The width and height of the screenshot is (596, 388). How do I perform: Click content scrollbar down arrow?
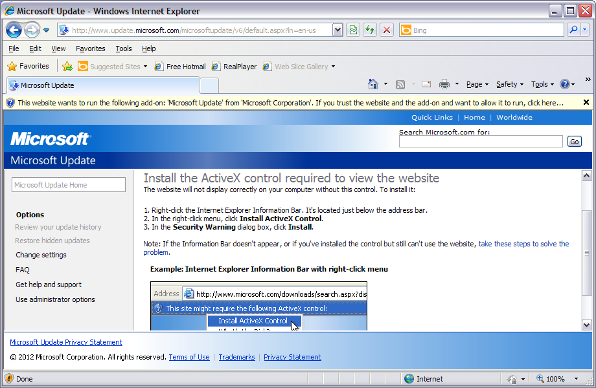(x=586, y=325)
